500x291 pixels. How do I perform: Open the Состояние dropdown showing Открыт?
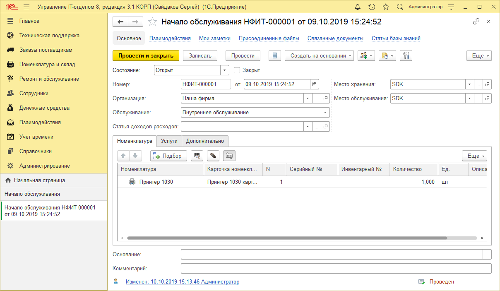pos(224,70)
